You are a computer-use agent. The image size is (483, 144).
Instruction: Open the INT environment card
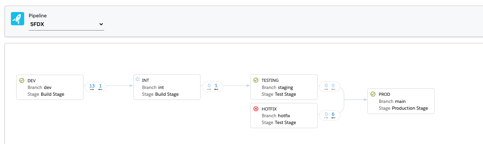coord(167,87)
